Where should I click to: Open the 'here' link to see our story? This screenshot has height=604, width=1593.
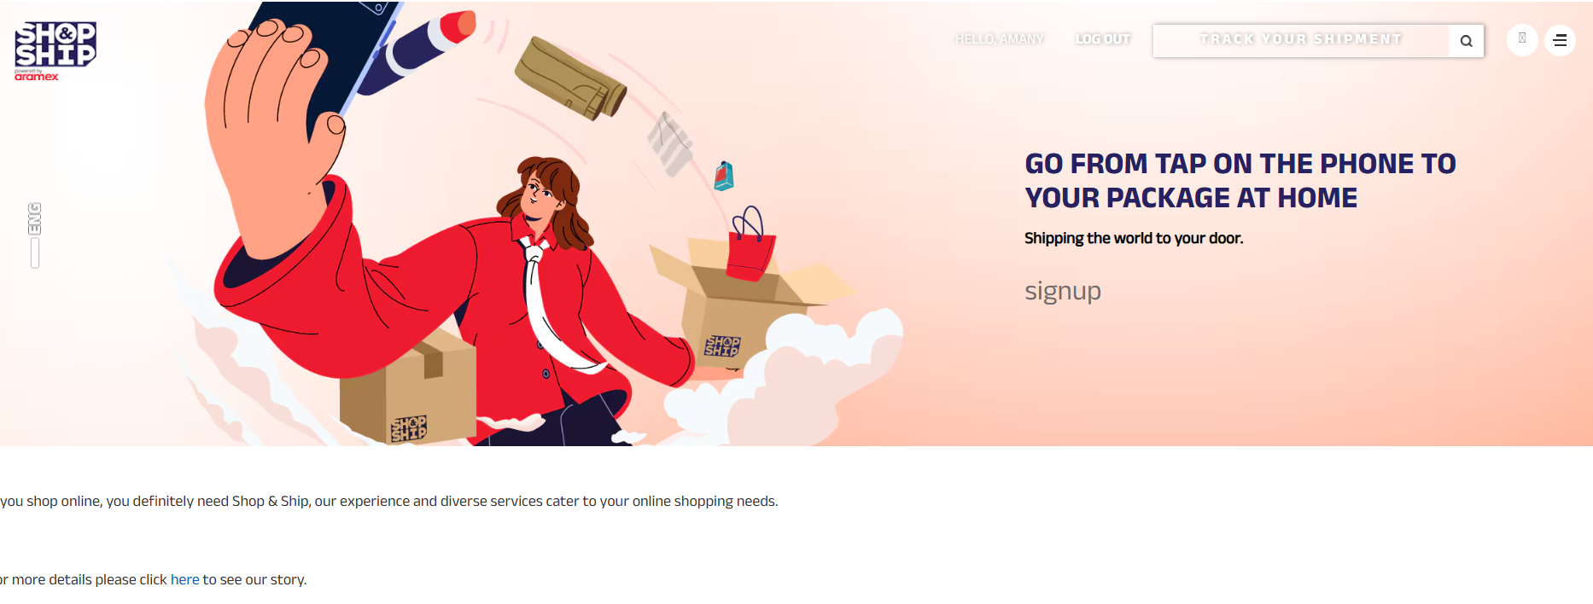click(x=184, y=579)
